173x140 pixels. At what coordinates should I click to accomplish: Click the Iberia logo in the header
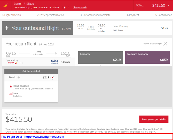pyautogui.click(x=5, y=5)
